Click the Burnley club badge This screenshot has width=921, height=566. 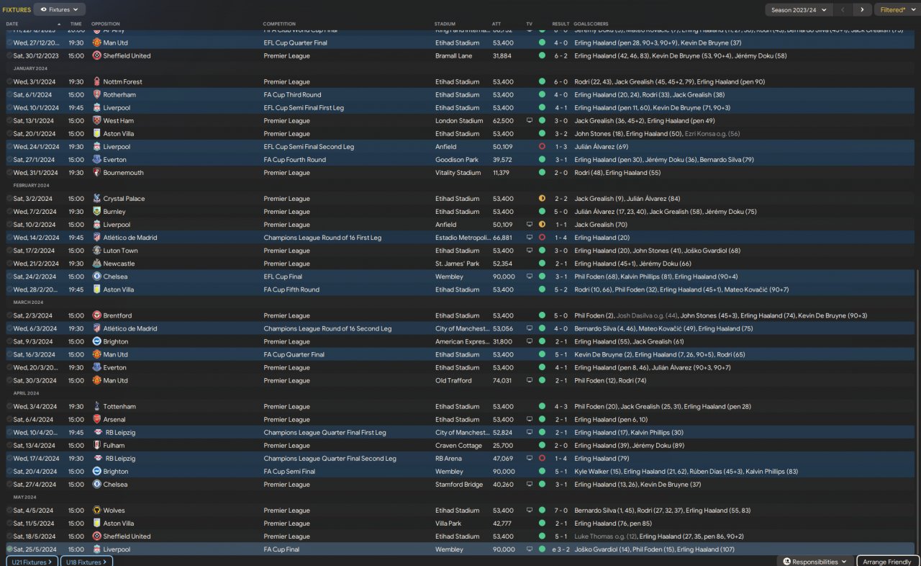96,212
